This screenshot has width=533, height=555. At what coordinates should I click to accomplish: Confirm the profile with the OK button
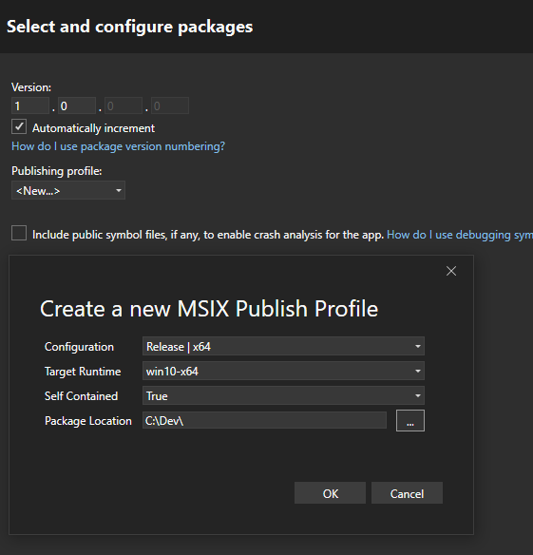(x=331, y=492)
